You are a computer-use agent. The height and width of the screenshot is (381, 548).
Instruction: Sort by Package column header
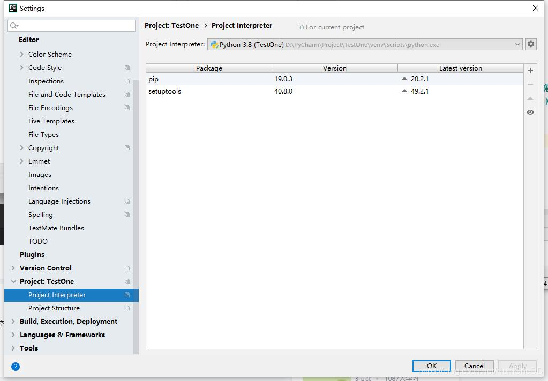click(x=209, y=68)
